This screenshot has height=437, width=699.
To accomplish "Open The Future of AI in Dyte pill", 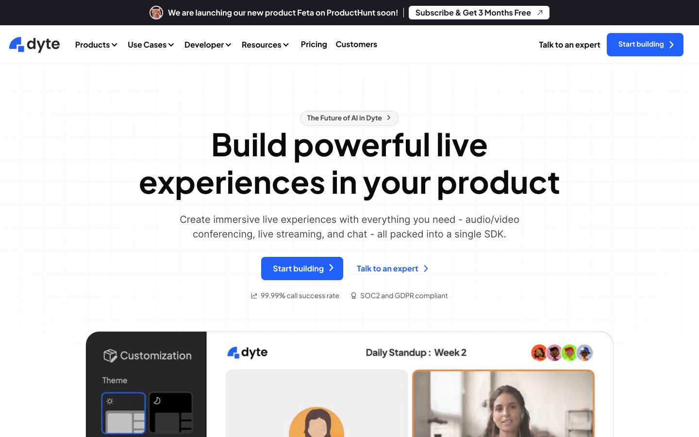I will pos(349,118).
